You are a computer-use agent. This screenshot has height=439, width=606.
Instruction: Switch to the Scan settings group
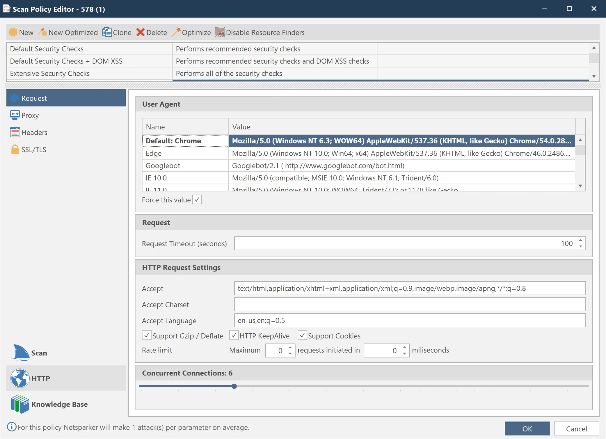[x=39, y=353]
